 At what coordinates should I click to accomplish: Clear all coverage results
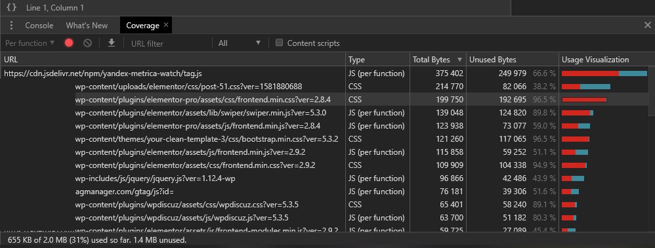87,43
